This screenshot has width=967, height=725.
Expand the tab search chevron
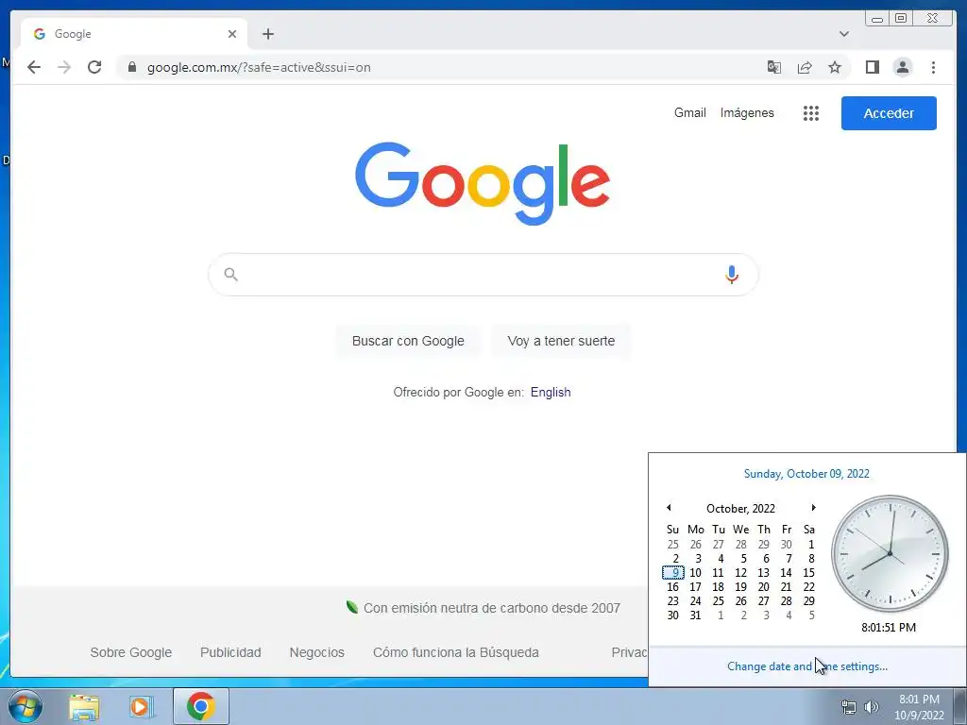pos(844,34)
